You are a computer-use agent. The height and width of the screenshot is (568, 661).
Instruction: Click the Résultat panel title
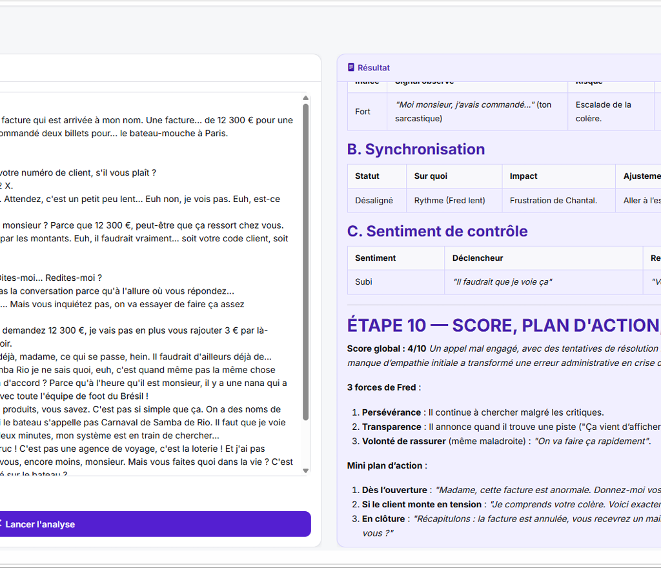point(374,67)
